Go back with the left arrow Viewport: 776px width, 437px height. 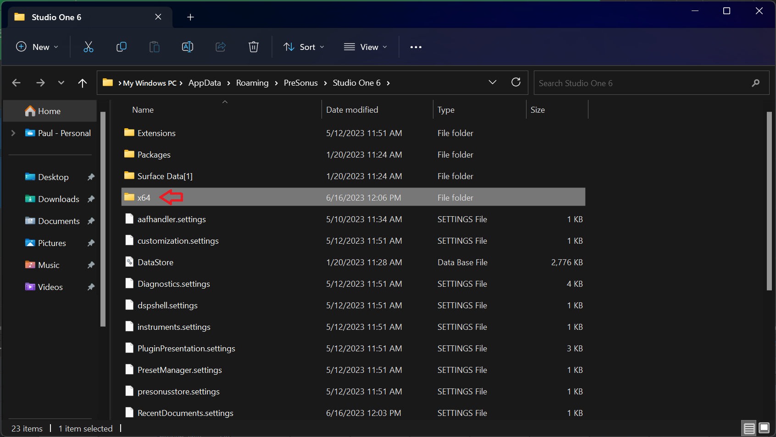tap(16, 83)
